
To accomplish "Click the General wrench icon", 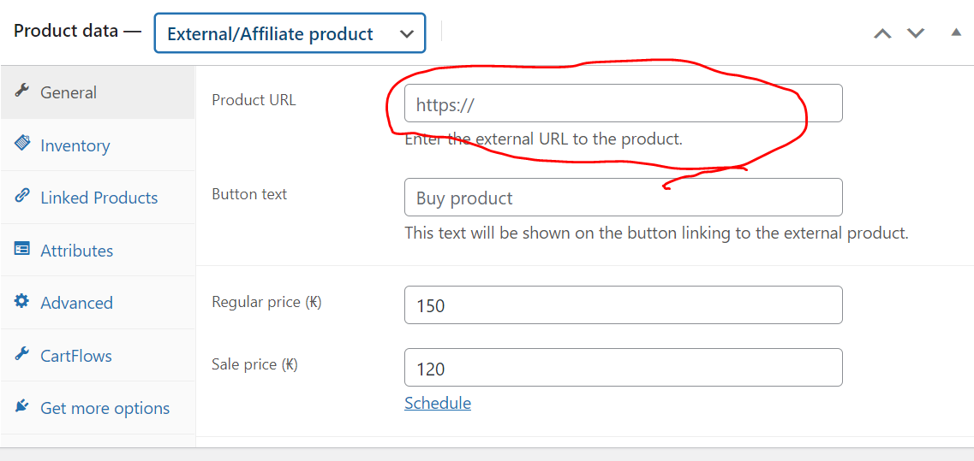I will (23, 91).
